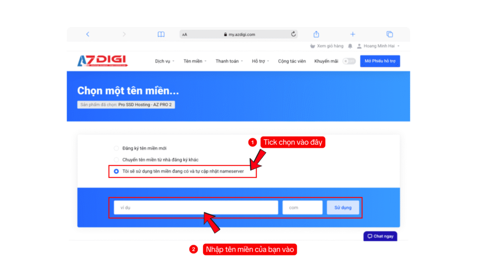Click the 'com' extension field

(x=302, y=208)
